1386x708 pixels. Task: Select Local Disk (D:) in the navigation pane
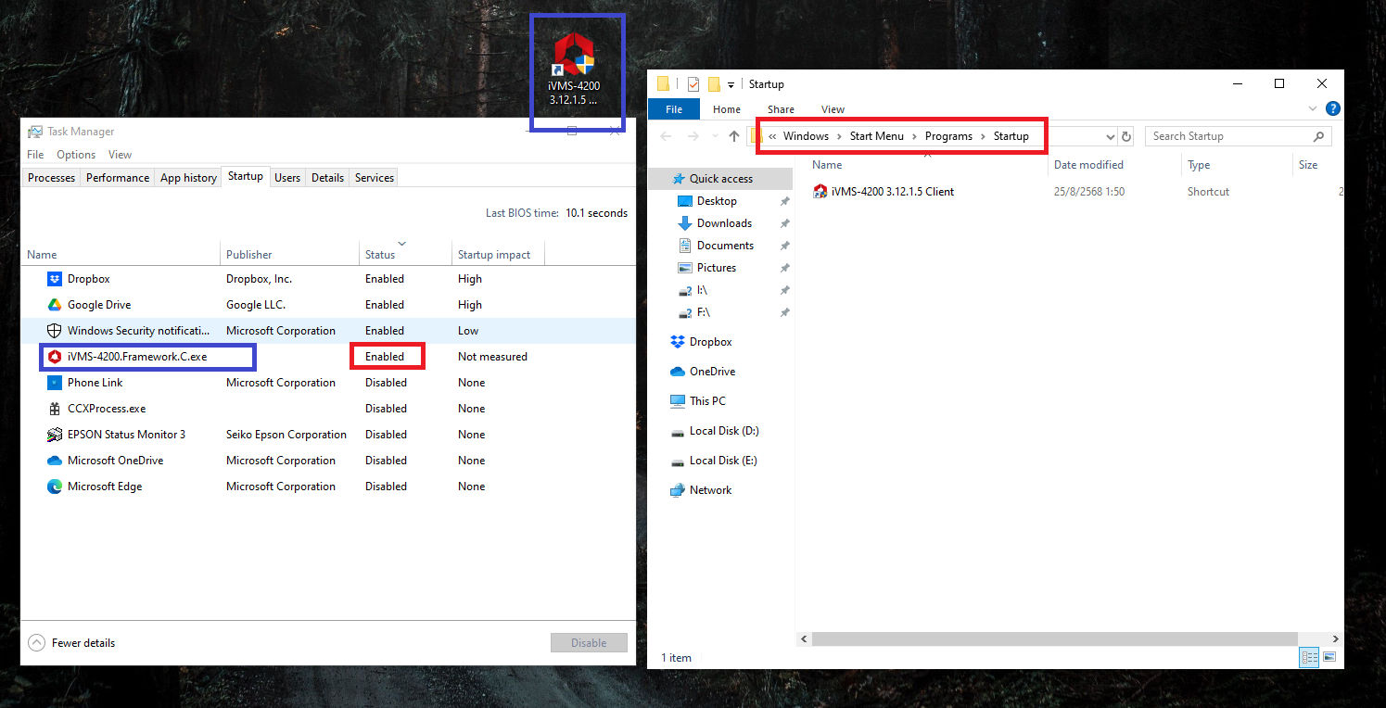(724, 431)
